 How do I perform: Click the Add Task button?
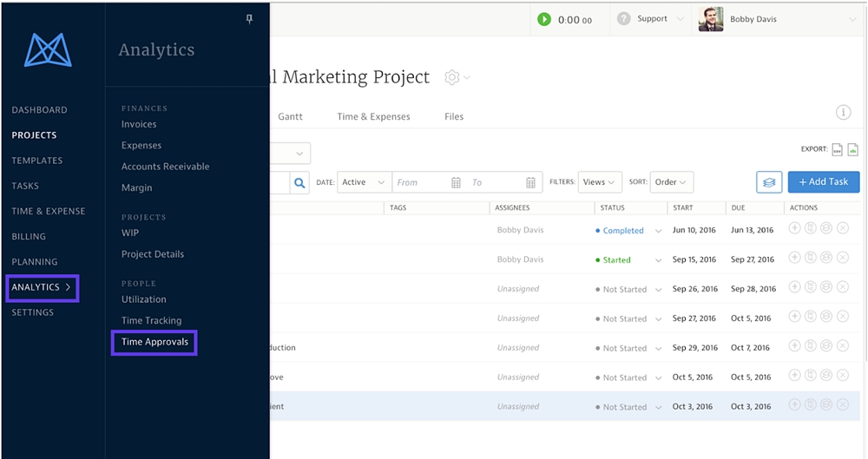coord(823,182)
